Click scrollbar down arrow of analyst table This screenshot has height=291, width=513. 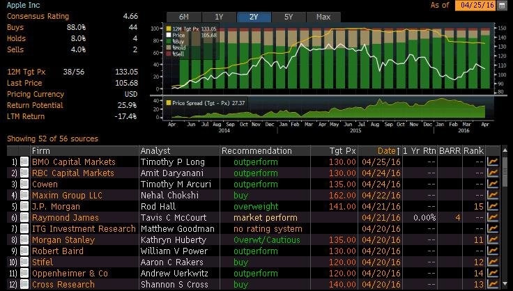coord(505,284)
